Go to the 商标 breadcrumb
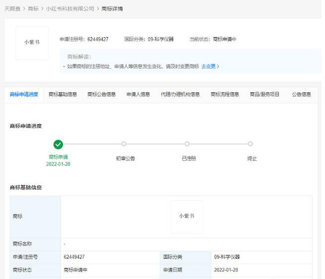This screenshot has width=325, height=279. [33, 9]
